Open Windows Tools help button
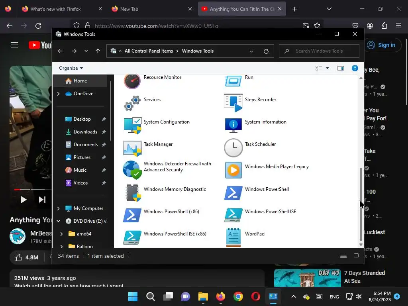Screen dimensions: 408x306 [355, 68]
